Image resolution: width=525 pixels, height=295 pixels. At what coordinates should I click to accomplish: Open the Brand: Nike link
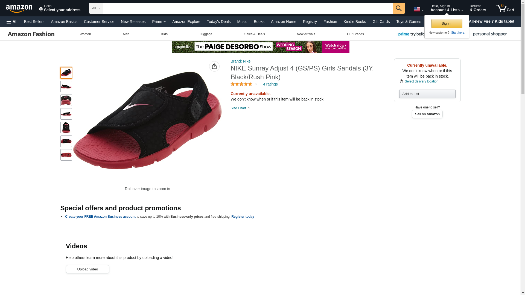click(x=240, y=61)
